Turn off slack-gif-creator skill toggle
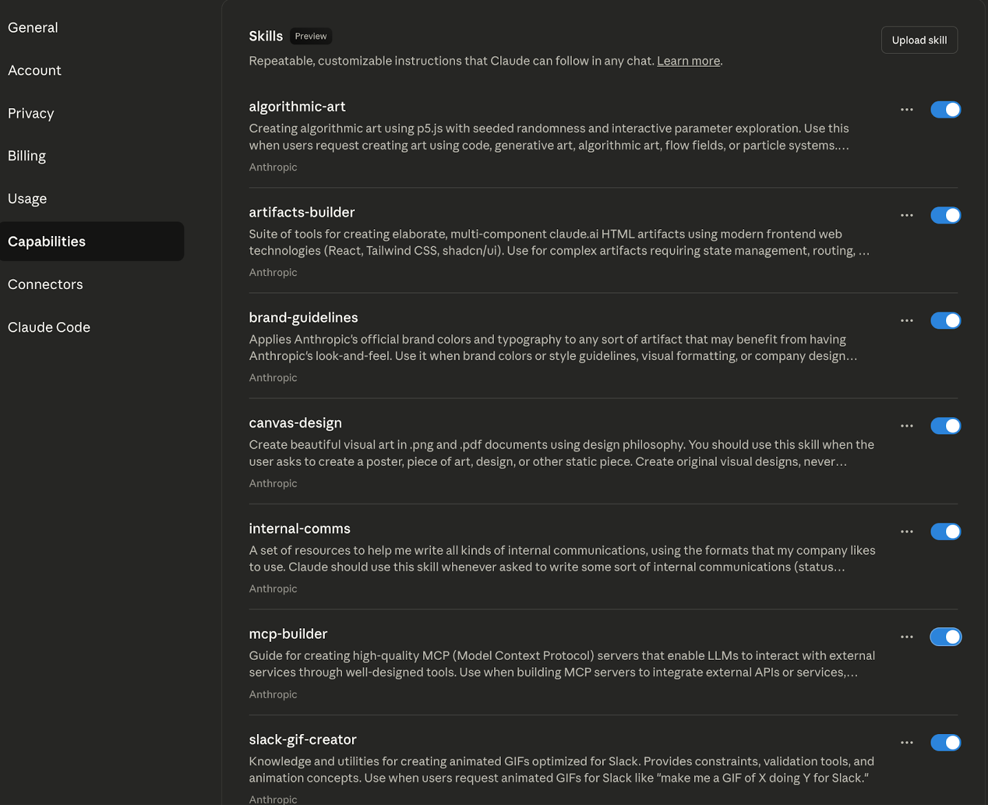 (x=945, y=743)
